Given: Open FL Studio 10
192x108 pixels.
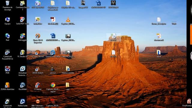Looking at the screenshot, I should 22,52.
